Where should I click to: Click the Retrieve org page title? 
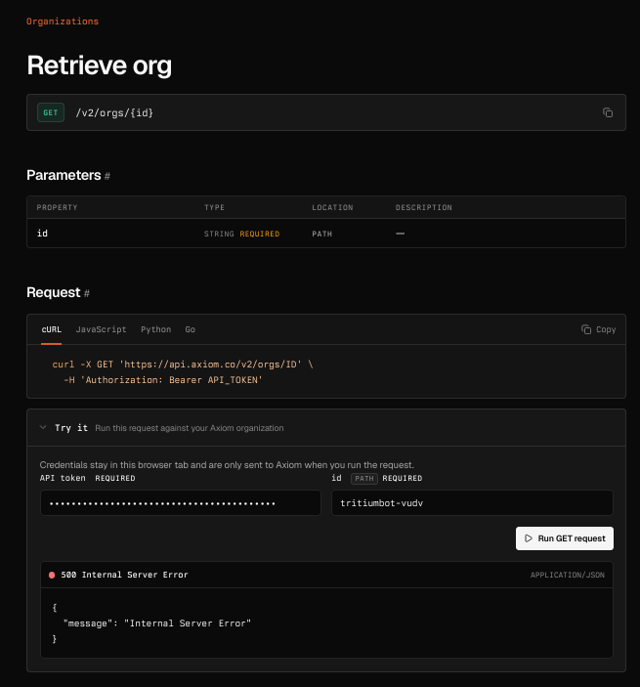coord(100,65)
